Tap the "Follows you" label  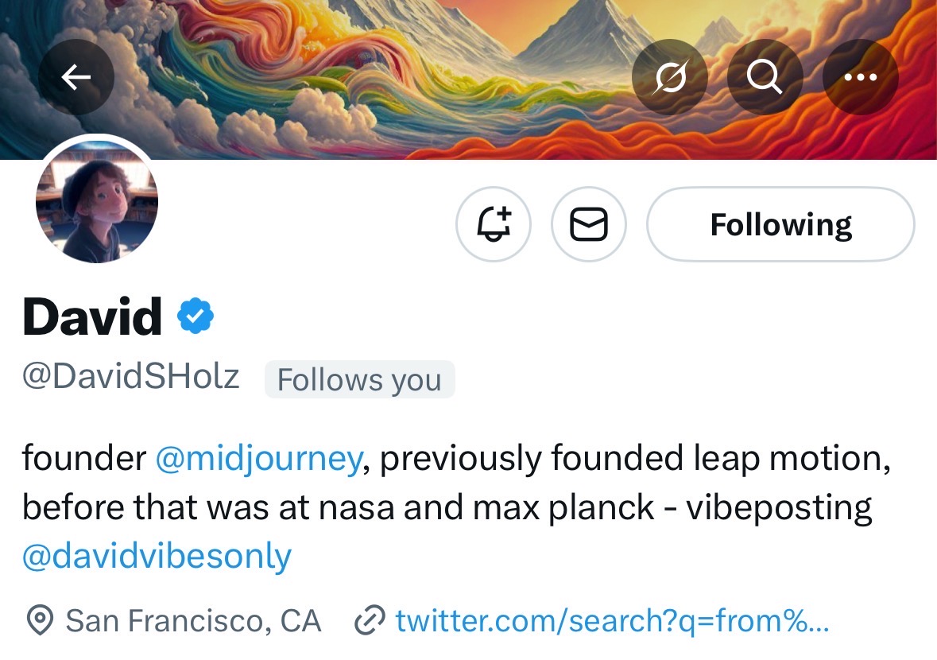[359, 379]
